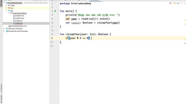
Task: Open the Structure tool window tab
Action: click(1, 88)
